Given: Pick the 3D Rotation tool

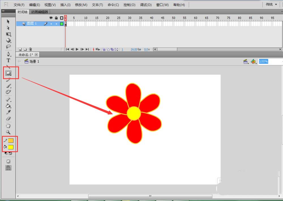Looking at the screenshot, I should (x=8, y=40).
